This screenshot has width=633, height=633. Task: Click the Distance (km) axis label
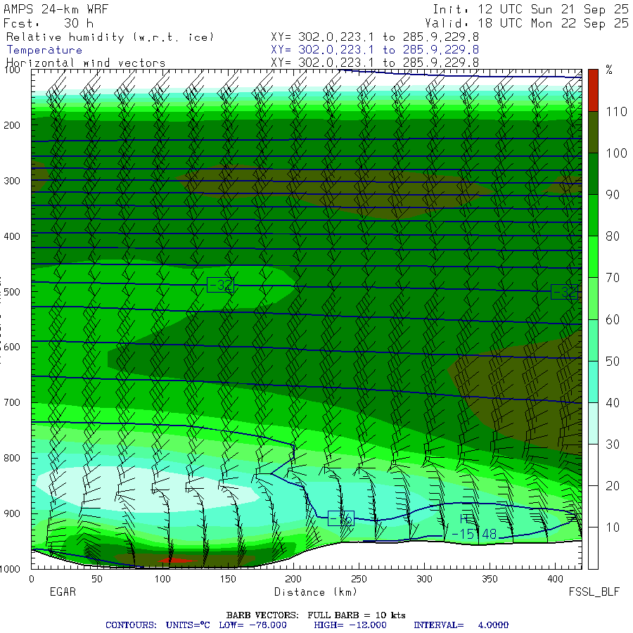click(310, 592)
